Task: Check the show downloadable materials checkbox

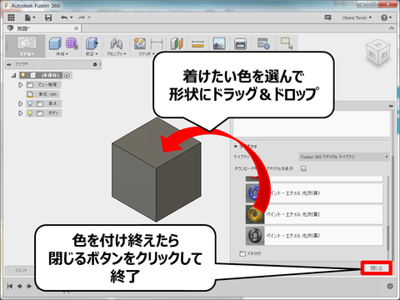Action: tap(303, 168)
